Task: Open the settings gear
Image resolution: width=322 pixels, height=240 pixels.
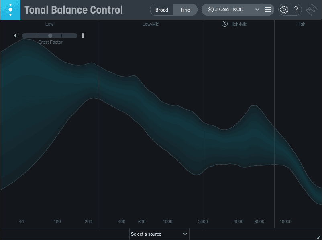Action: 284,10
